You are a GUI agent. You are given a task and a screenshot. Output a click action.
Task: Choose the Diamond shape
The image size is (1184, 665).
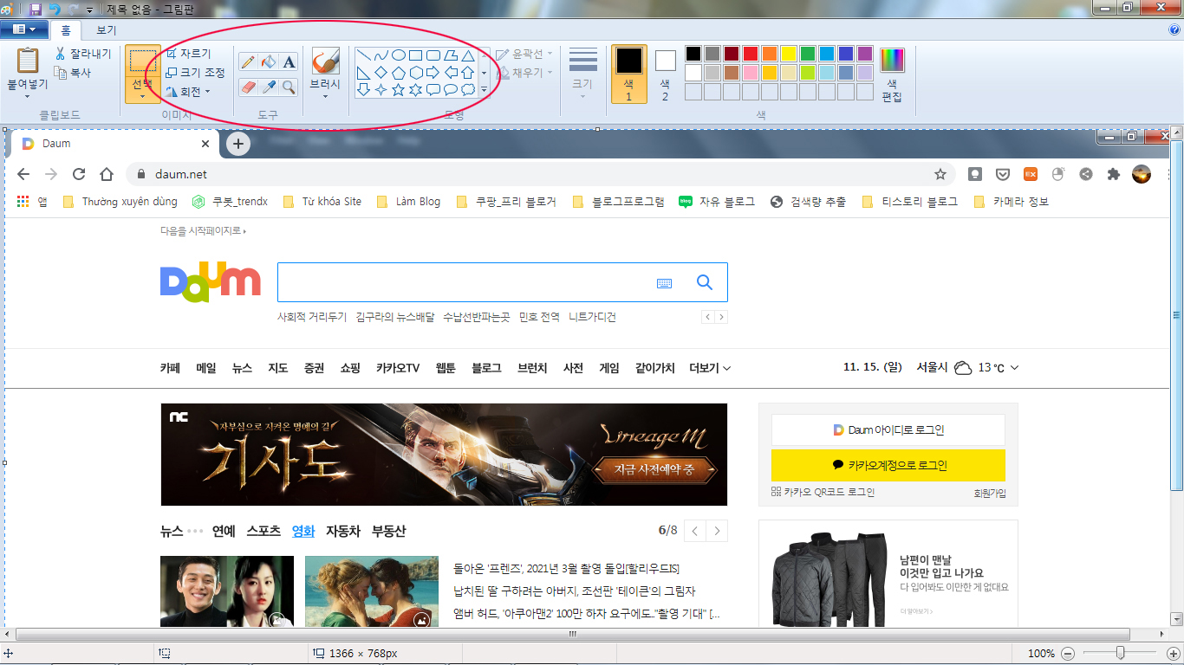coord(381,72)
